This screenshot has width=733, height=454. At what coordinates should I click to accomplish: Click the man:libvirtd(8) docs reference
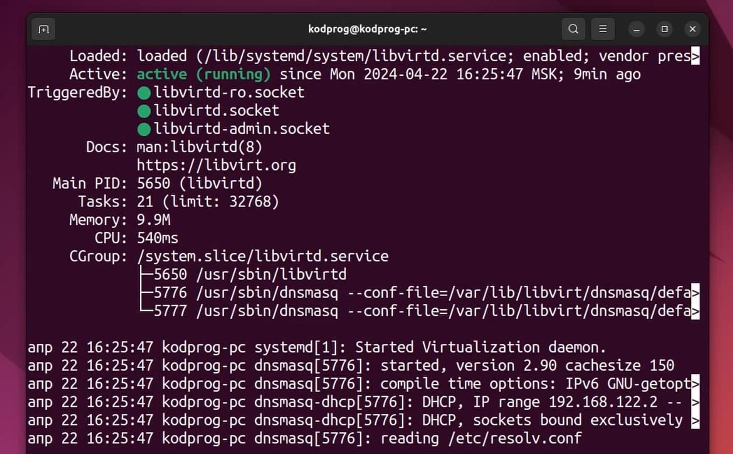click(x=200, y=147)
